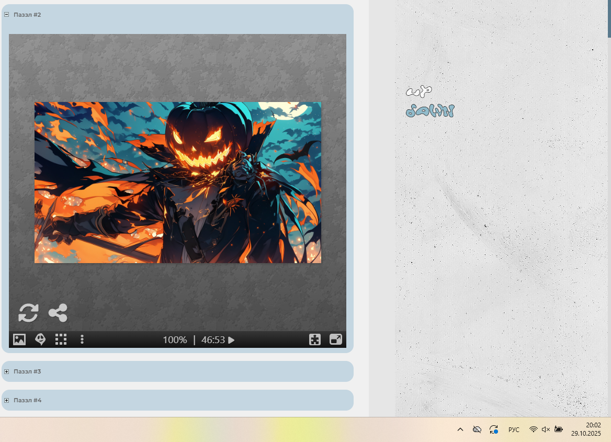Share the puzzle via the share icon
Image resolution: width=611 pixels, height=442 pixels.
58,313
